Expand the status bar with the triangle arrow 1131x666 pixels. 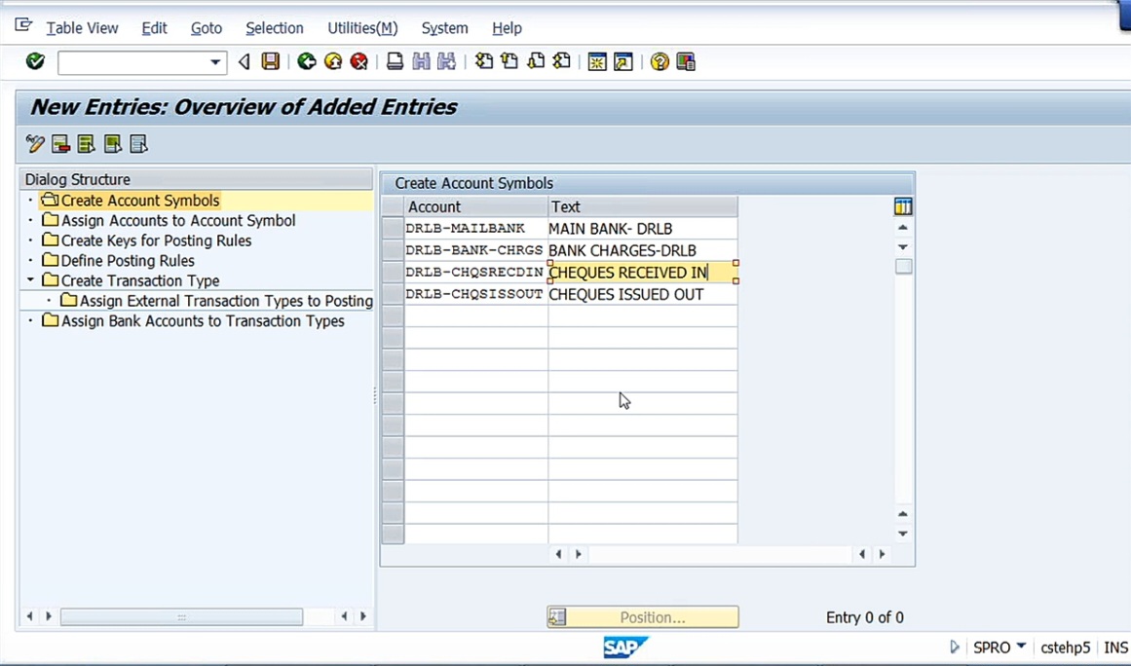pyautogui.click(x=955, y=647)
